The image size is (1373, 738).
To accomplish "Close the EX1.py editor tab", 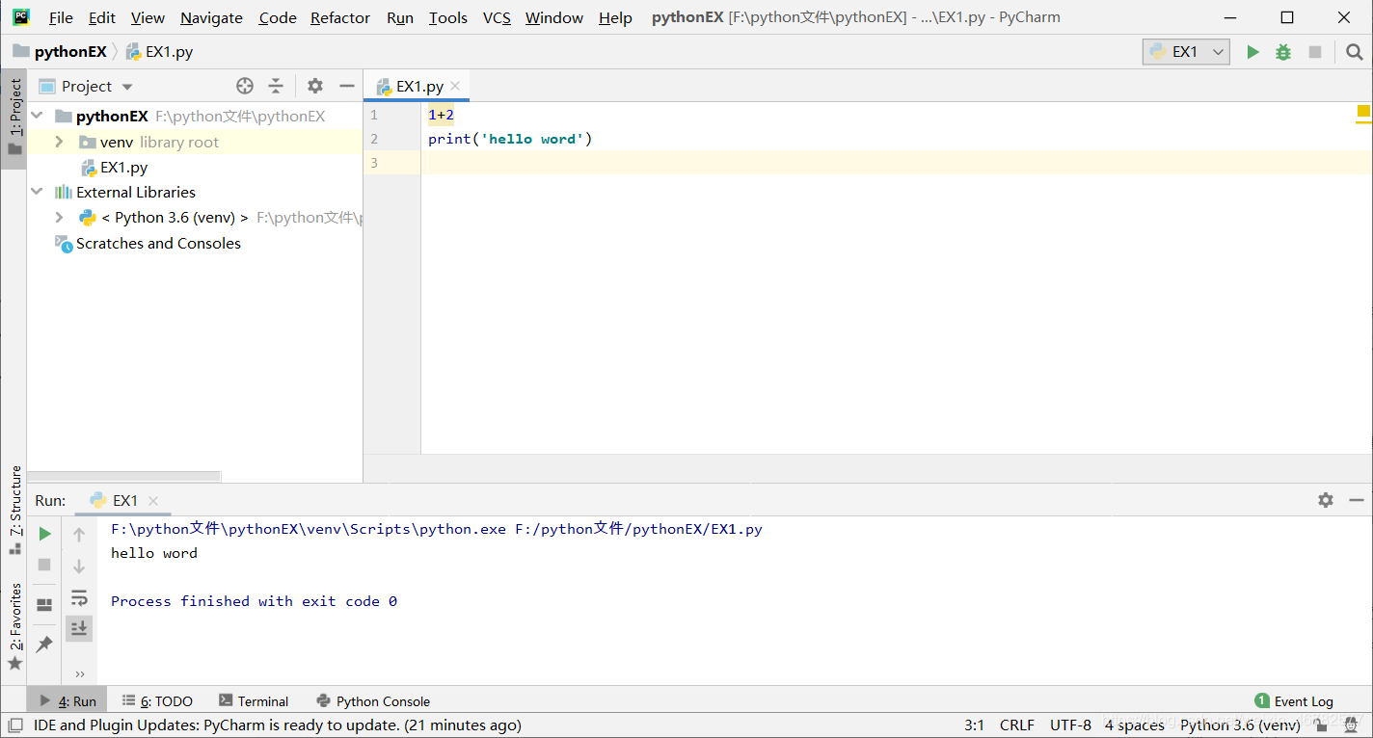I will point(455,86).
